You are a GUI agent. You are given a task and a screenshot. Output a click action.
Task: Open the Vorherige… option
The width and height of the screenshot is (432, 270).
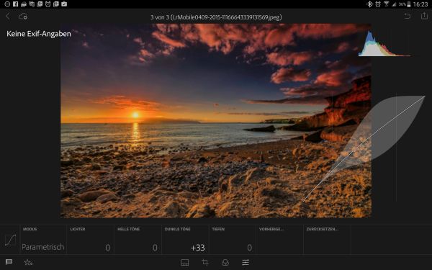(279, 240)
